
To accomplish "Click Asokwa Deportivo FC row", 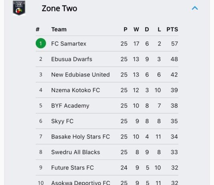I will pyautogui.click(x=107, y=181).
